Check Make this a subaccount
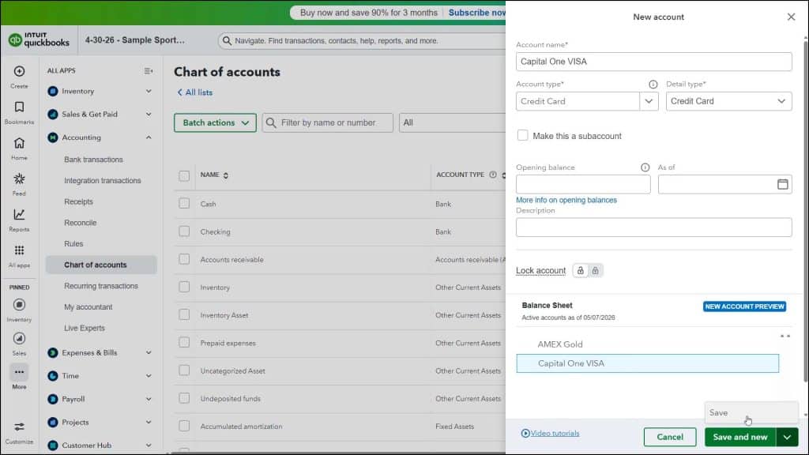The image size is (809, 455). [523, 135]
